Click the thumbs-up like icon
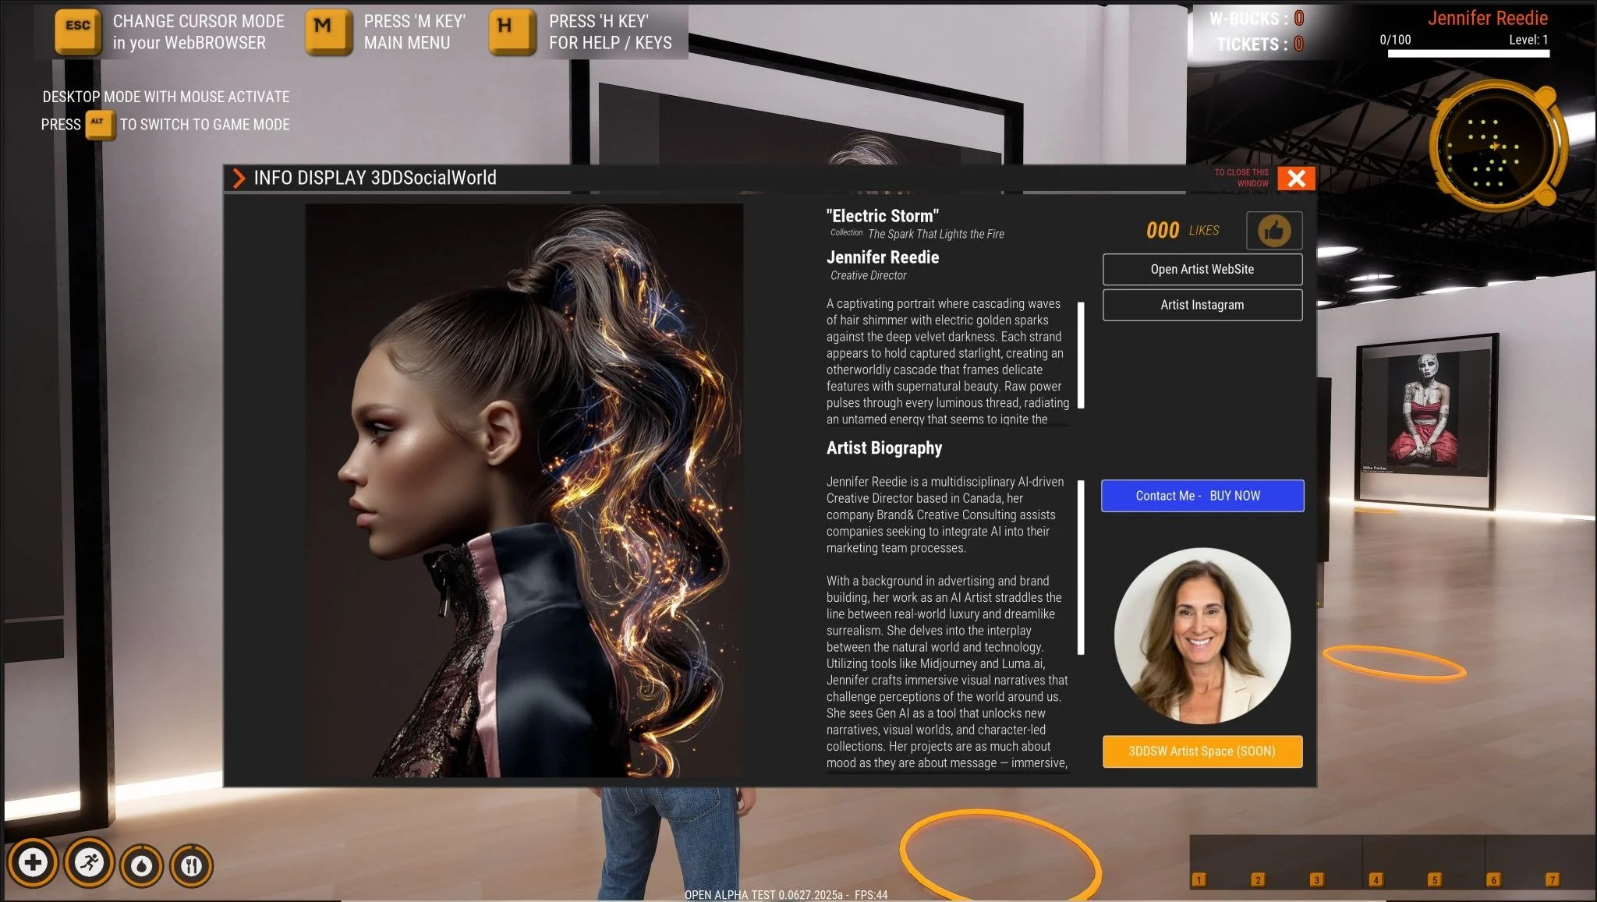The width and height of the screenshot is (1597, 902). (1273, 231)
